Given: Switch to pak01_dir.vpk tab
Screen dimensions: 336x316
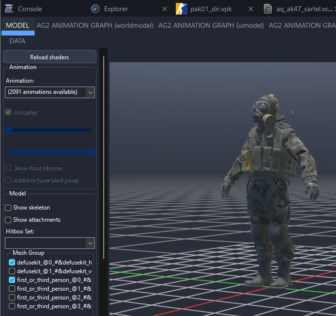Looking at the screenshot, I should [x=211, y=9].
